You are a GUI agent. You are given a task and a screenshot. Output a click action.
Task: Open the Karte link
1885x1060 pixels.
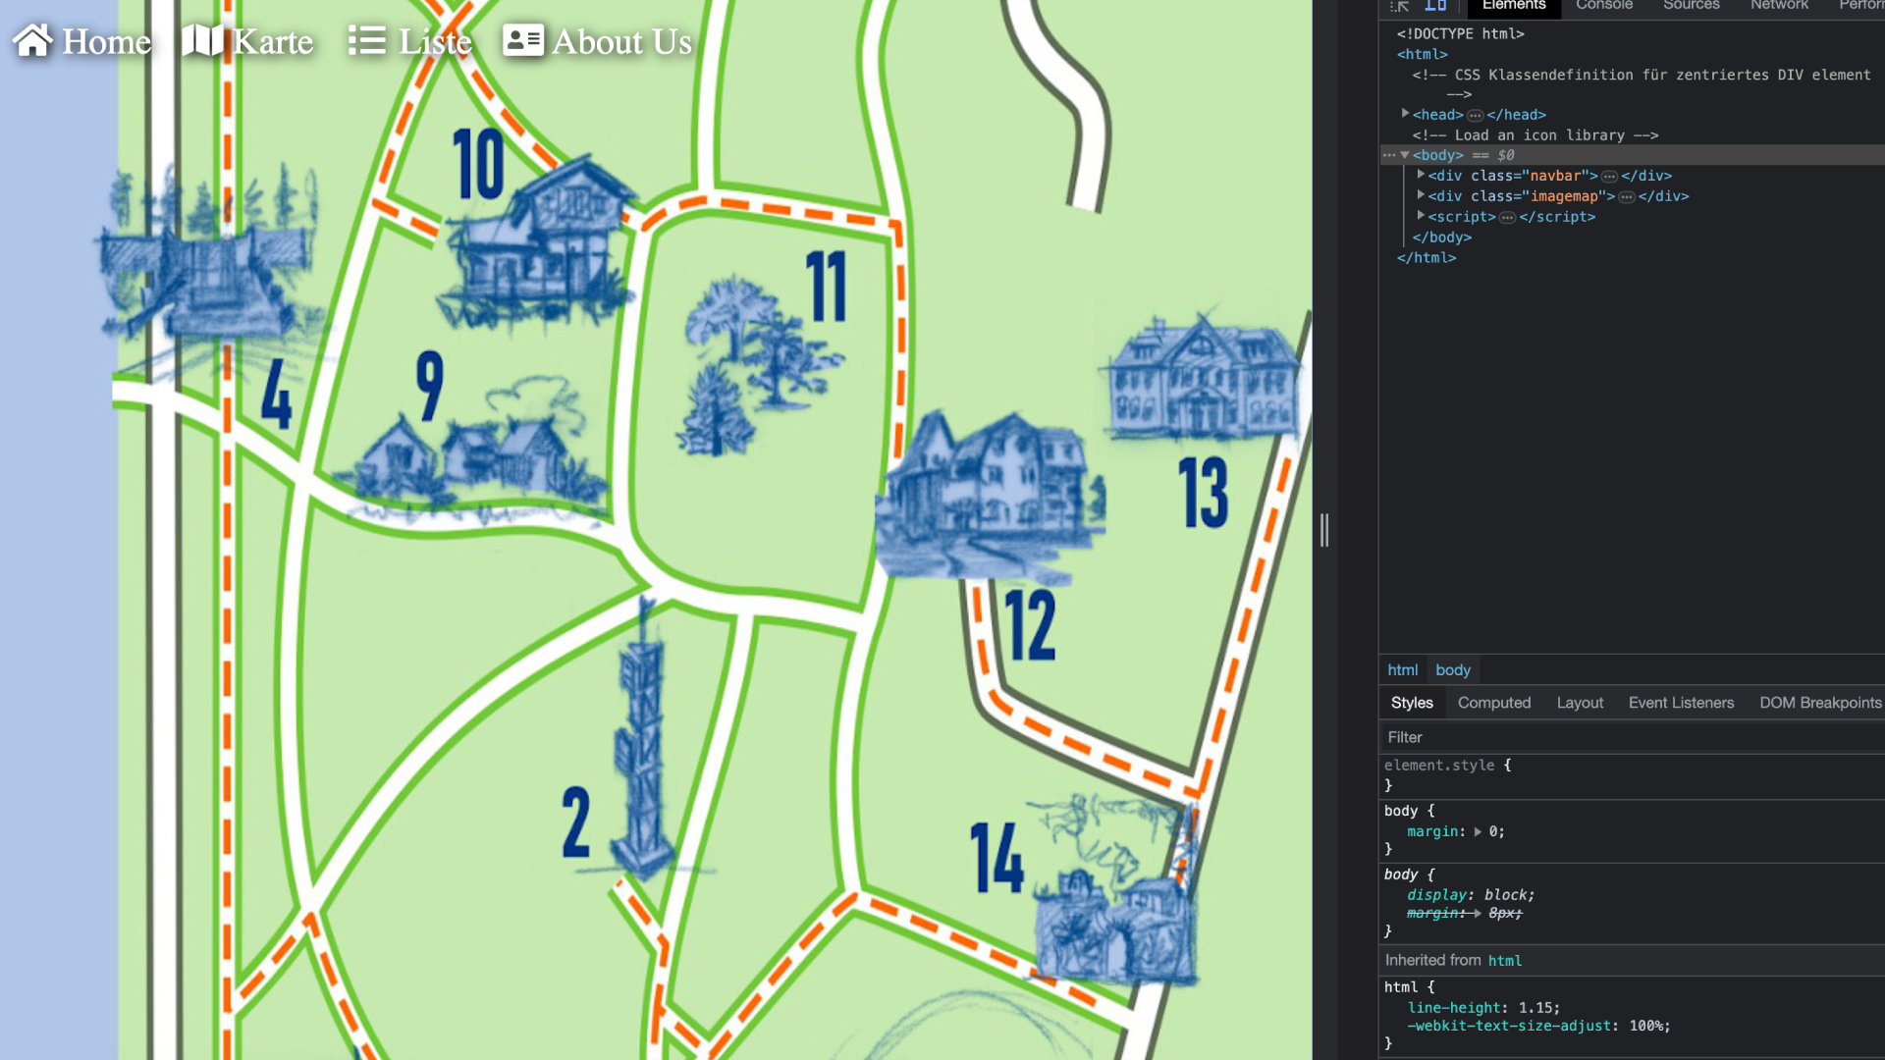click(248, 41)
